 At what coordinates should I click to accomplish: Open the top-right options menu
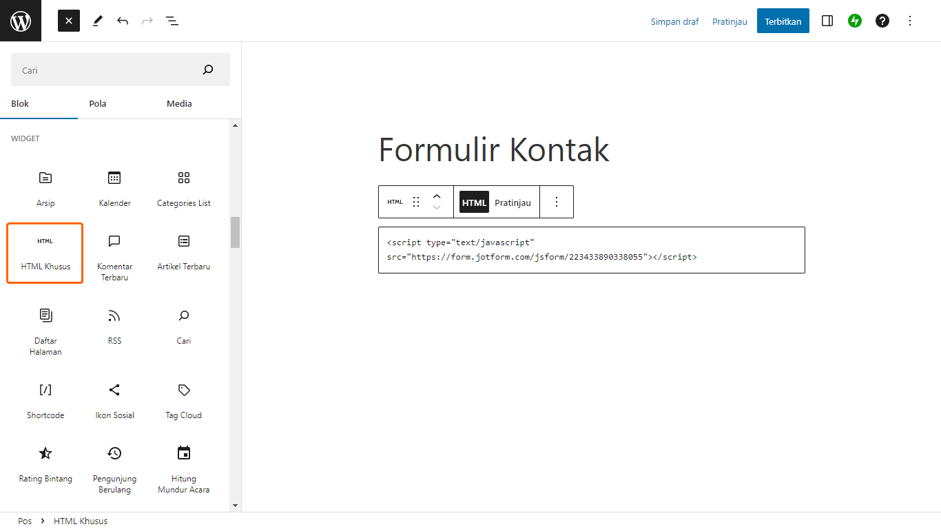[910, 21]
